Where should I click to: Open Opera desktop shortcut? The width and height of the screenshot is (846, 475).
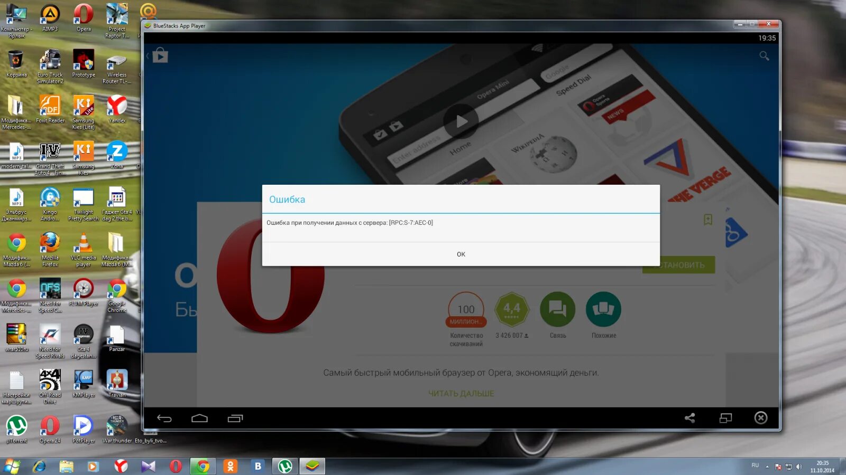[x=84, y=17]
